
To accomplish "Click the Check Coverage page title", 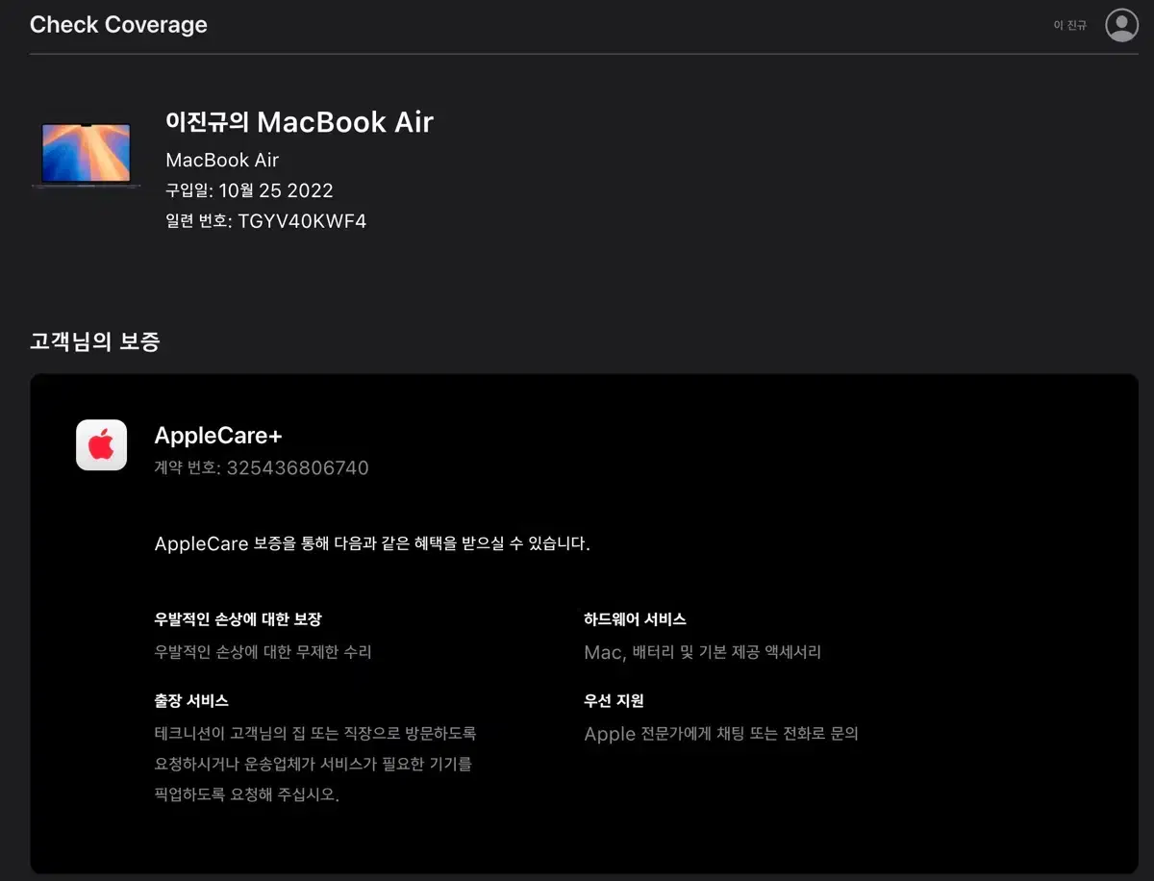I will coord(118,25).
